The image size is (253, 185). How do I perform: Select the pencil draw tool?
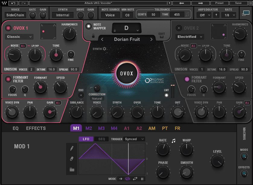coord(72,148)
